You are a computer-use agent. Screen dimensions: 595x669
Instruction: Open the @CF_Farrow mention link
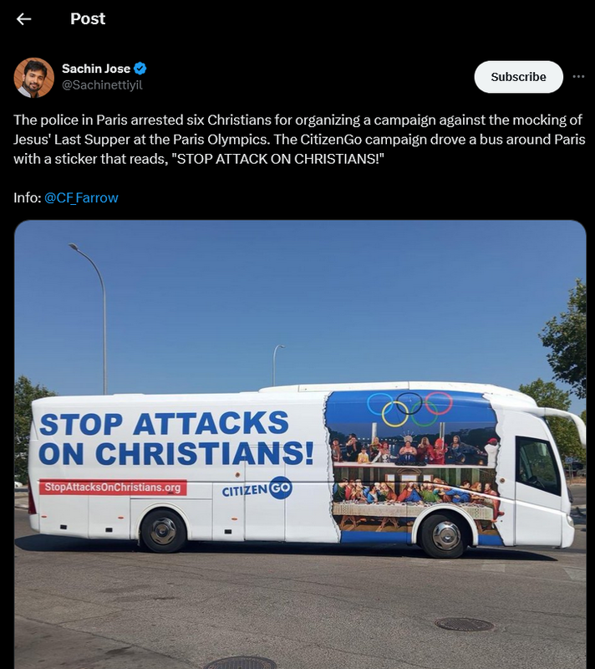81,198
